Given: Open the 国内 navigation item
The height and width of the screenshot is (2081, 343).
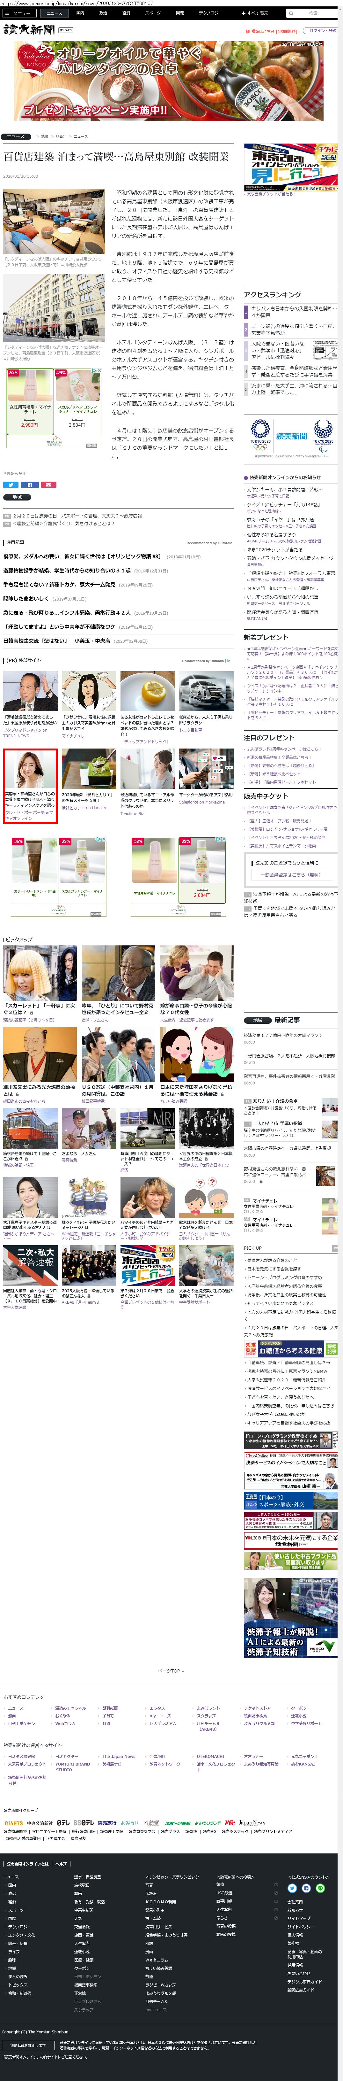Looking at the screenshot, I should tap(80, 13).
